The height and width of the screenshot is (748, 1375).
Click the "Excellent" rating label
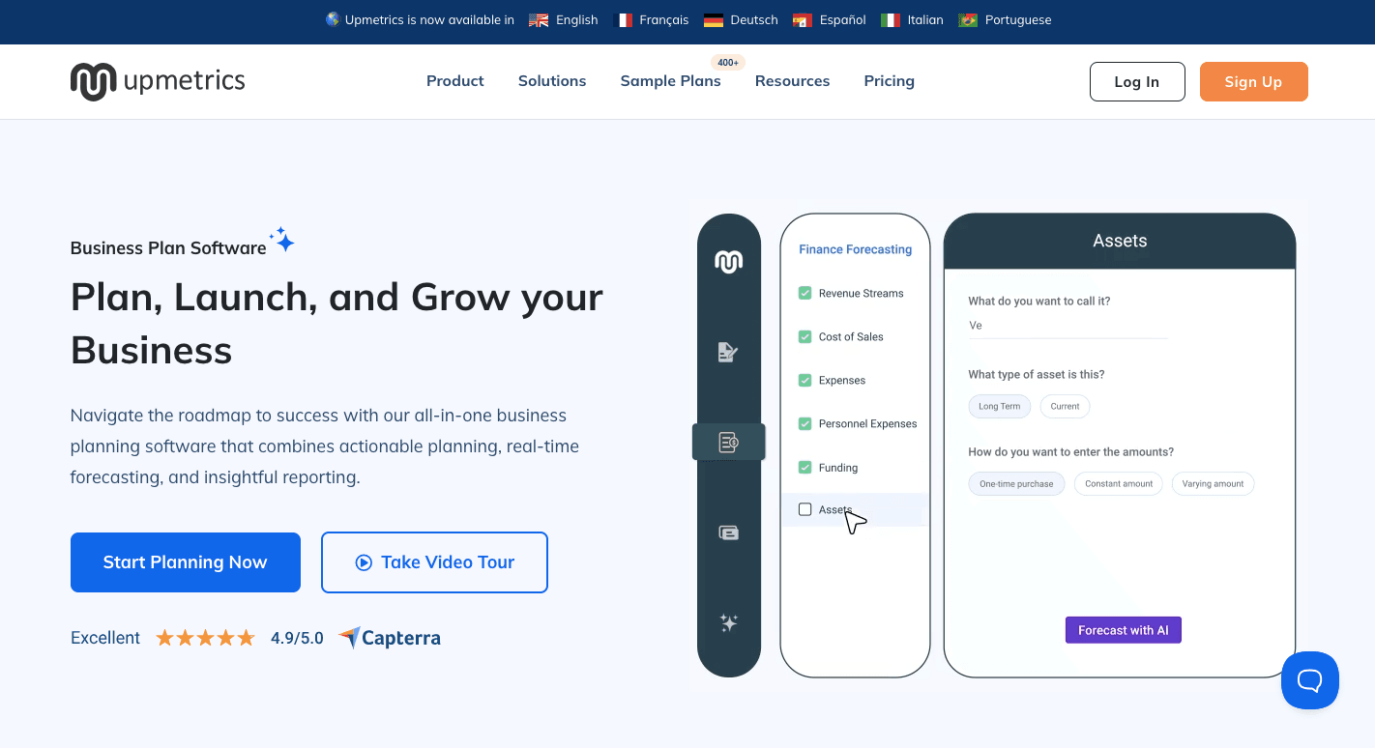tap(105, 638)
